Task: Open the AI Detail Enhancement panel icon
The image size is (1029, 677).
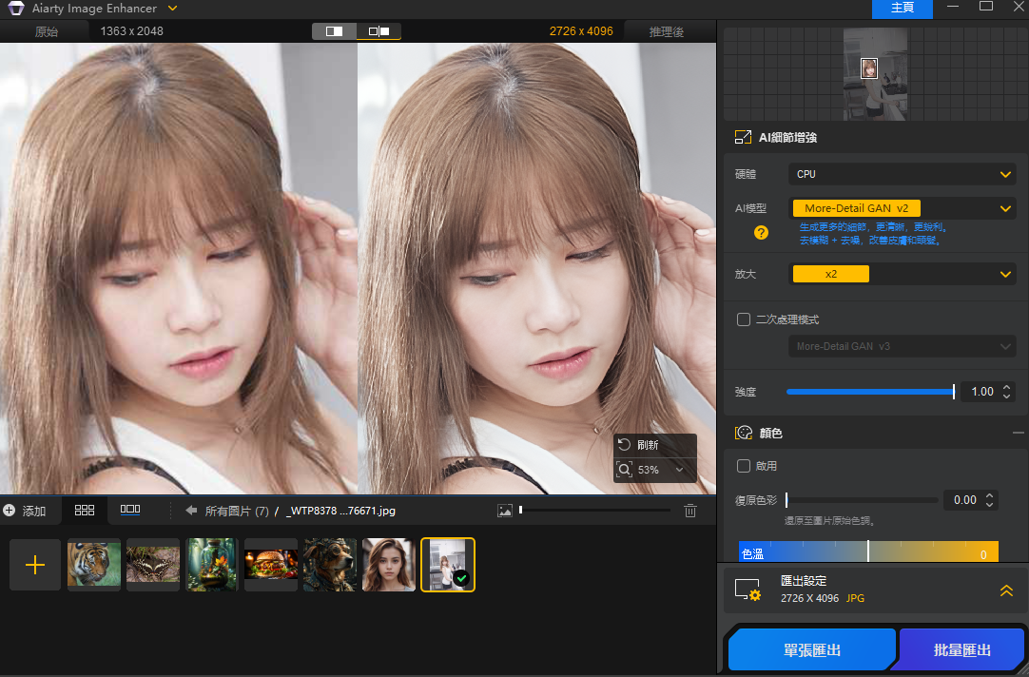Action: [742, 136]
